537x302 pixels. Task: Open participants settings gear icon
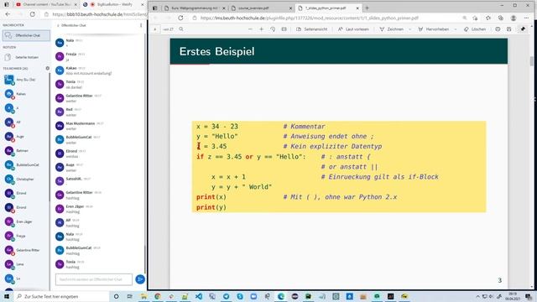click(x=47, y=68)
